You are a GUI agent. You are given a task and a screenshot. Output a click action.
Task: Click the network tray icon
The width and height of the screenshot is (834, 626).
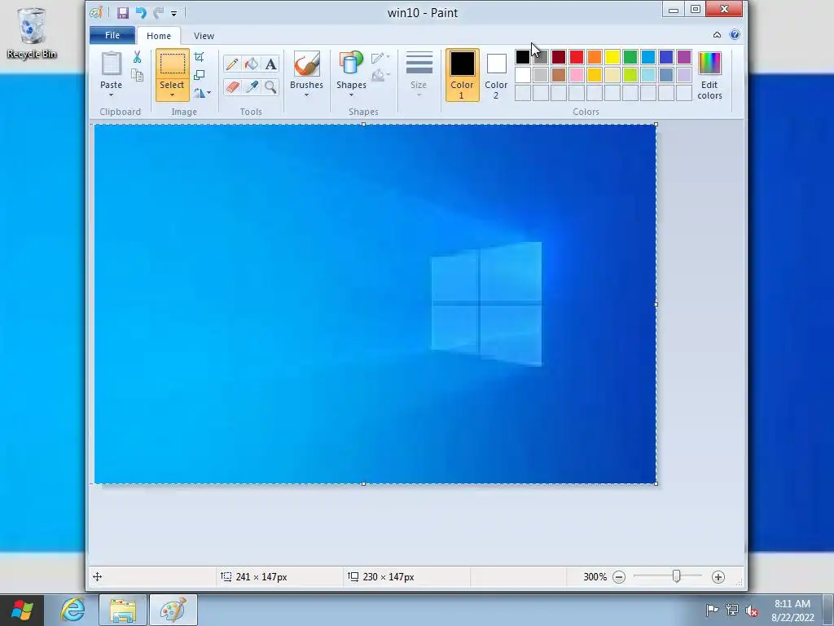coord(732,610)
